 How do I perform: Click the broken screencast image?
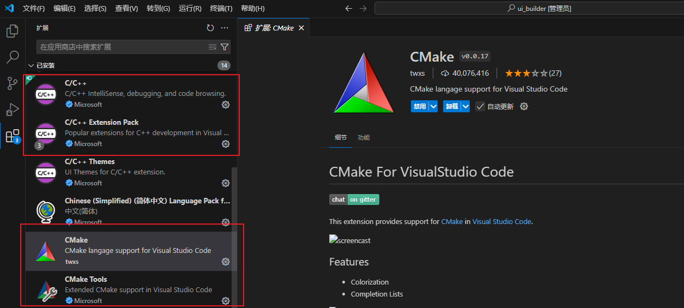coord(350,240)
